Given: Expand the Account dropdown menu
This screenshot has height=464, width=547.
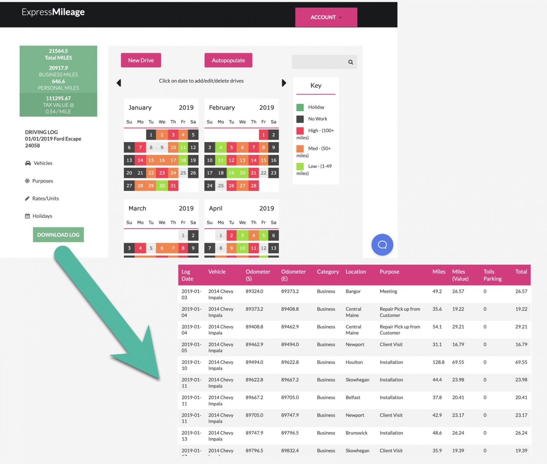Looking at the screenshot, I should (326, 17).
